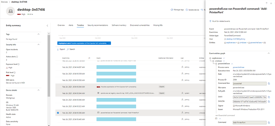275x126 pixels.
Task: Click the SHA256 hash field
Action: coord(250,102)
